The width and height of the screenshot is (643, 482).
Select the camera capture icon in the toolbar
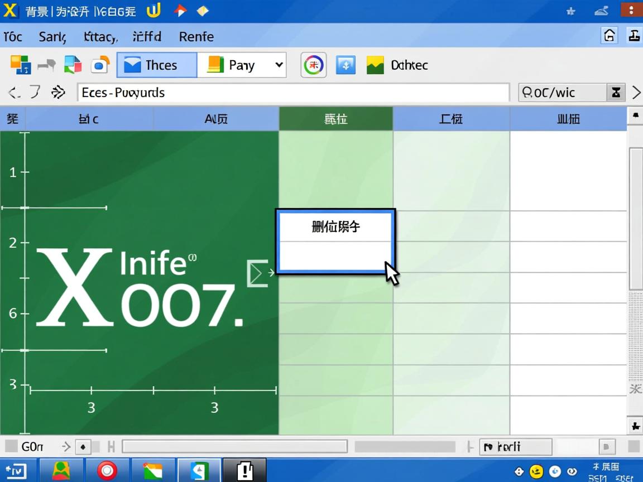point(100,65)
